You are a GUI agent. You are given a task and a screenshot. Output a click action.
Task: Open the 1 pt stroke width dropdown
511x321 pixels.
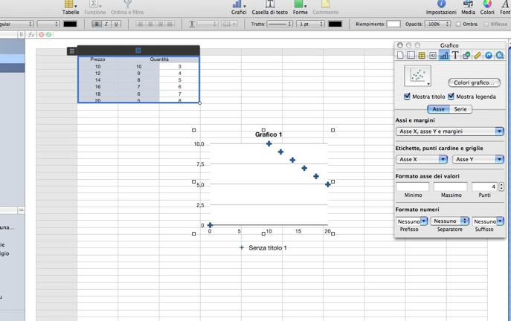pos(310,24)
